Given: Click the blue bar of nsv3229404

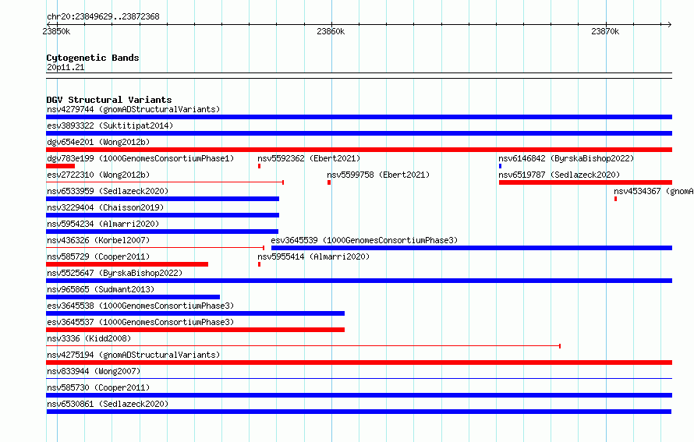Looking at the screenshot, I should point(162,215).
